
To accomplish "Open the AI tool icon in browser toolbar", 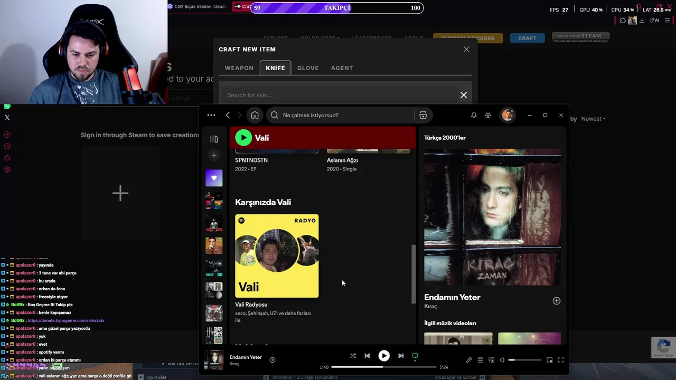I will [x=655, y=21].
